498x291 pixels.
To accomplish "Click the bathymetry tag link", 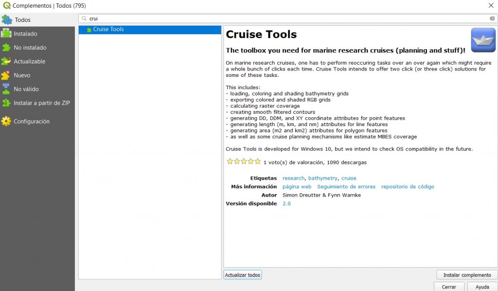I will pos(322,179).
